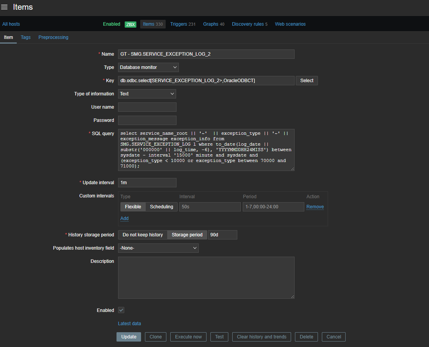
Task: Click the Select button beside Key
Action: pos(307,81)
